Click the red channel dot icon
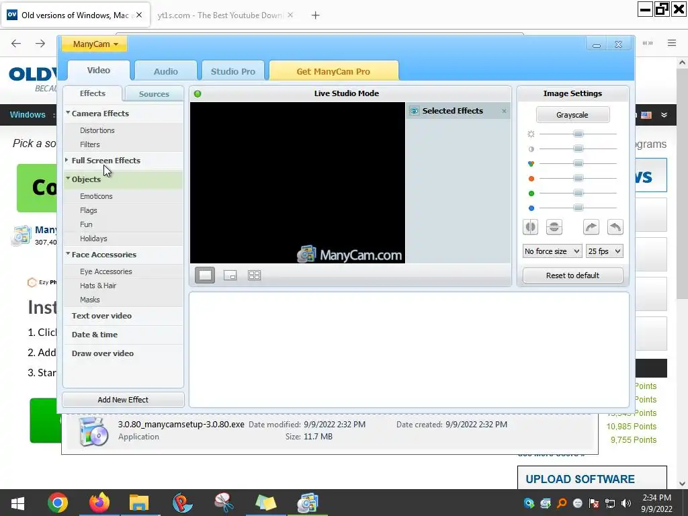688x516 pixels. pos(531,179)
